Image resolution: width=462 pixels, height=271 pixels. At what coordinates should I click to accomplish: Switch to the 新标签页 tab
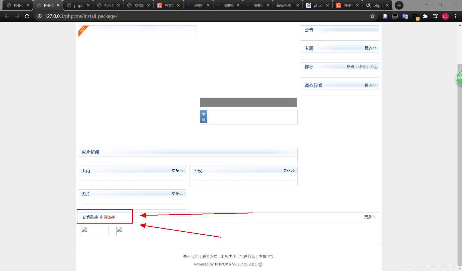[x=287, y=5]
